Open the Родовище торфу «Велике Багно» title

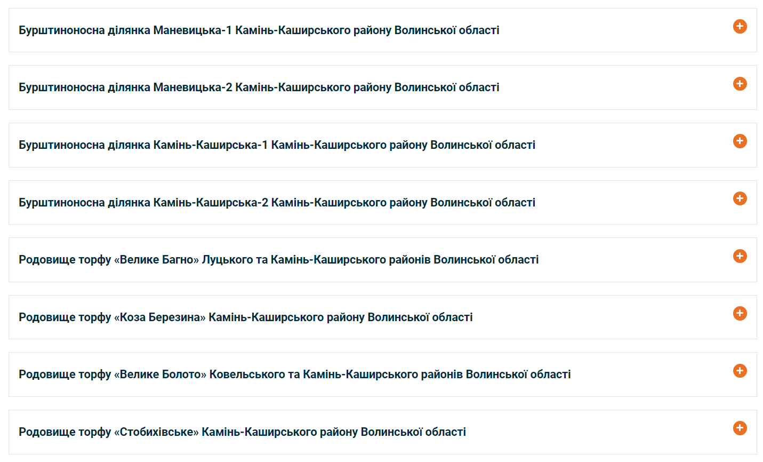click(x=278, y=260)
